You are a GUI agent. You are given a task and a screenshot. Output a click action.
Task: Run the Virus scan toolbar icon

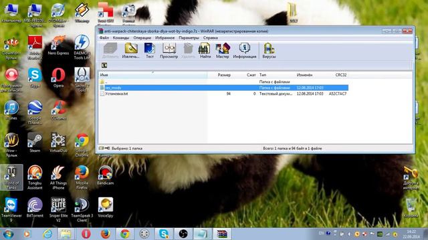pyautogui.click(x=269, y=51)
